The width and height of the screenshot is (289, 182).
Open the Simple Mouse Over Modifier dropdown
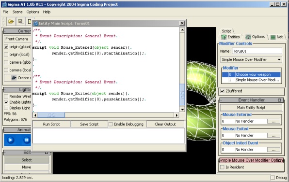tap(251, 59)
